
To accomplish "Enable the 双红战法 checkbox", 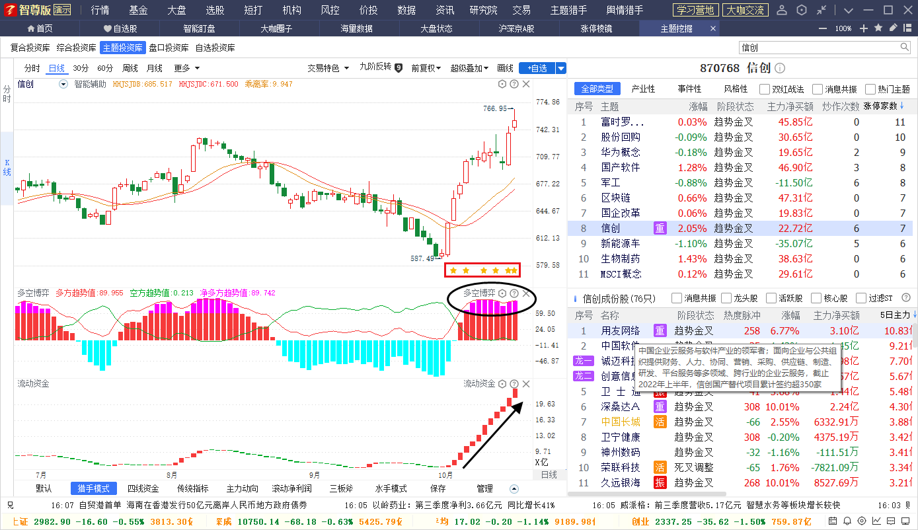I will 765,89.
